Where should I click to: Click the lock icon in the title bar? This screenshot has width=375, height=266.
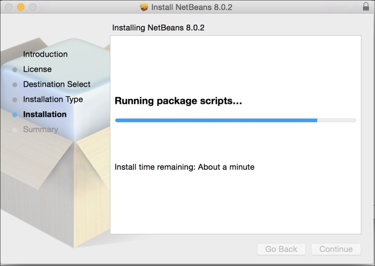coord(366,7)
